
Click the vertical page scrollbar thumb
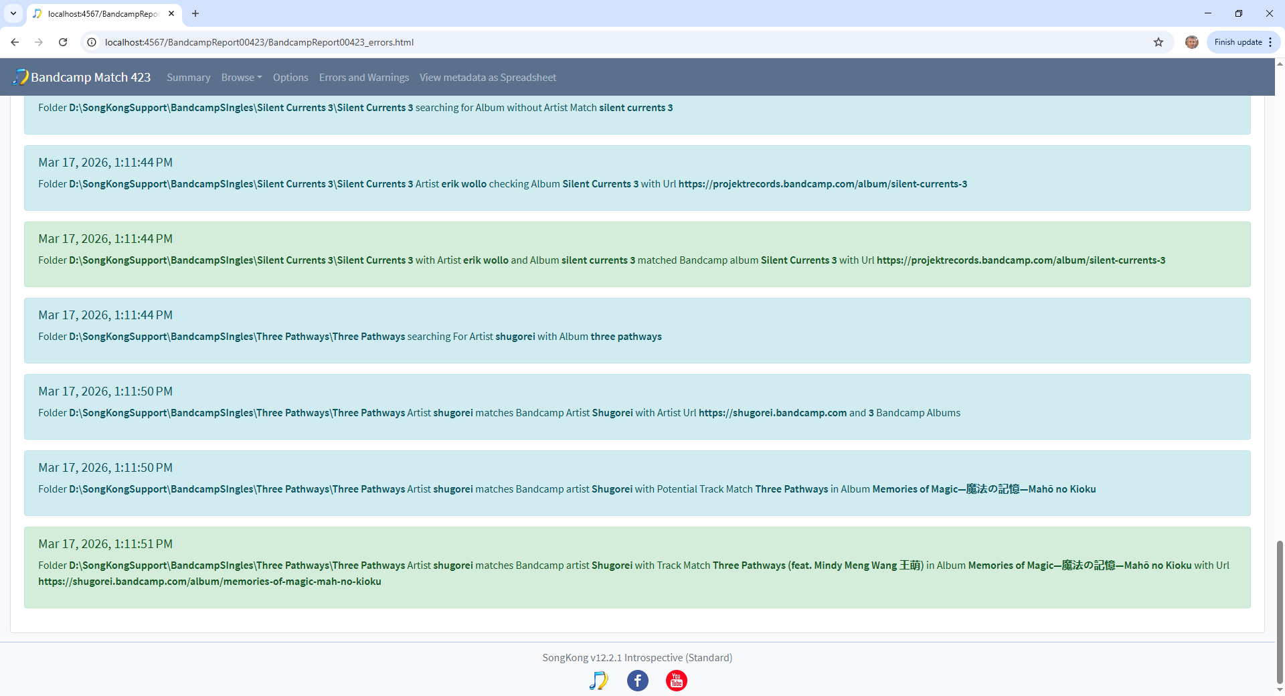pyautogui.click(x=1280, y=612)
